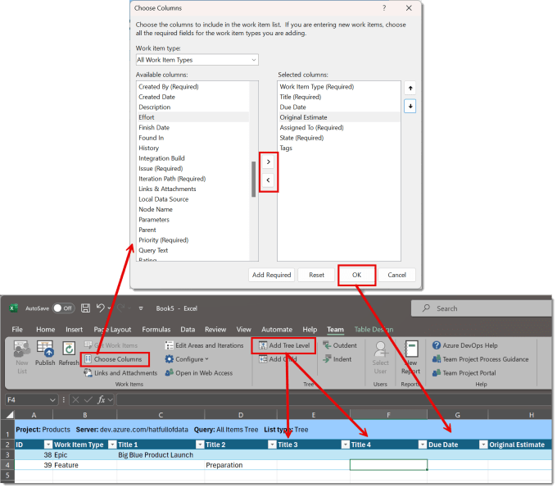Click the Excel search box
The width and height of the screenshot is (557, 488).
[x=482, y=308]
